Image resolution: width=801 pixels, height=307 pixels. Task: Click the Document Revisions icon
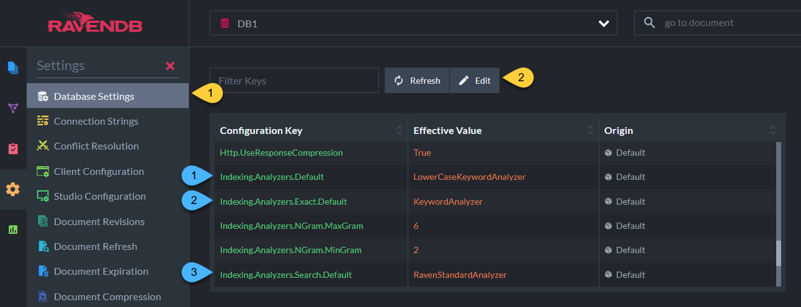43,221
